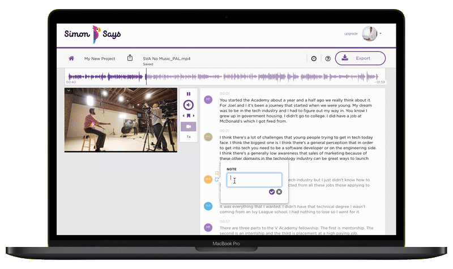Jump to the next bookmark arrow
The height and width of the screenshot is (269, 453).
point(194,116)
